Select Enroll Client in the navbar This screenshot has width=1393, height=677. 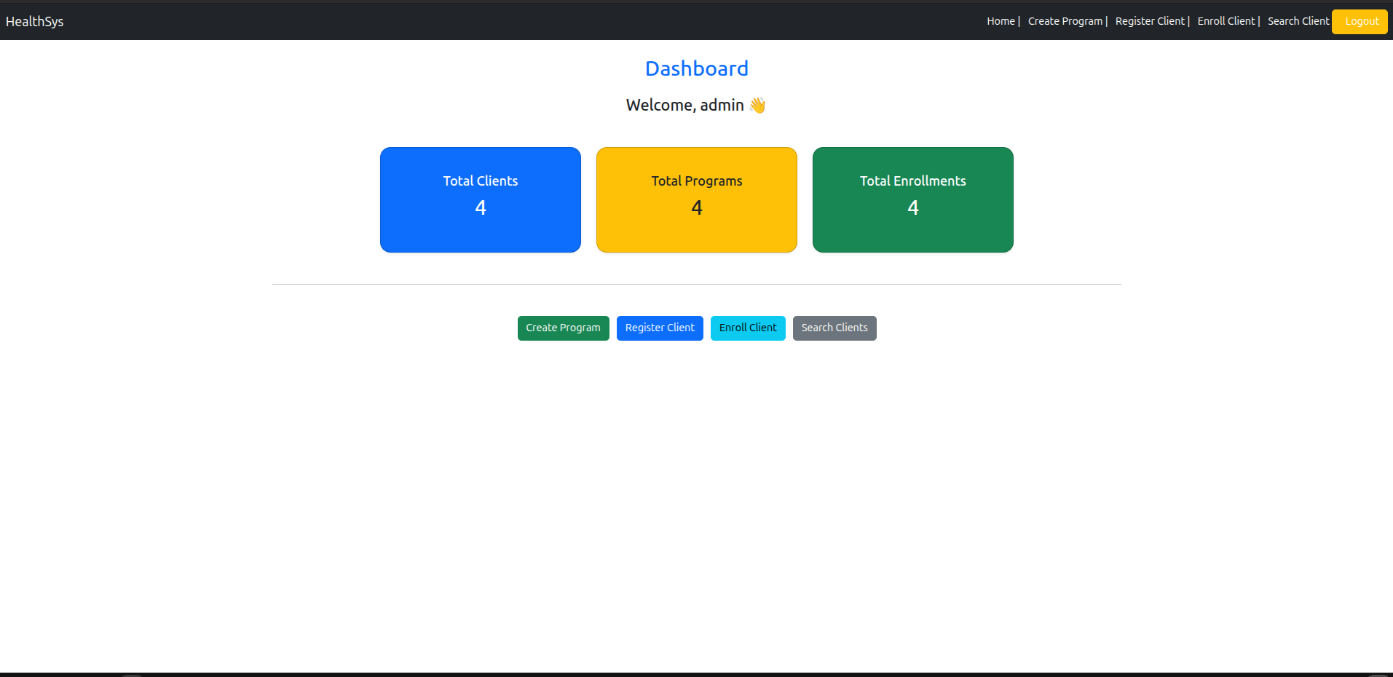(x=1226, y=21)
